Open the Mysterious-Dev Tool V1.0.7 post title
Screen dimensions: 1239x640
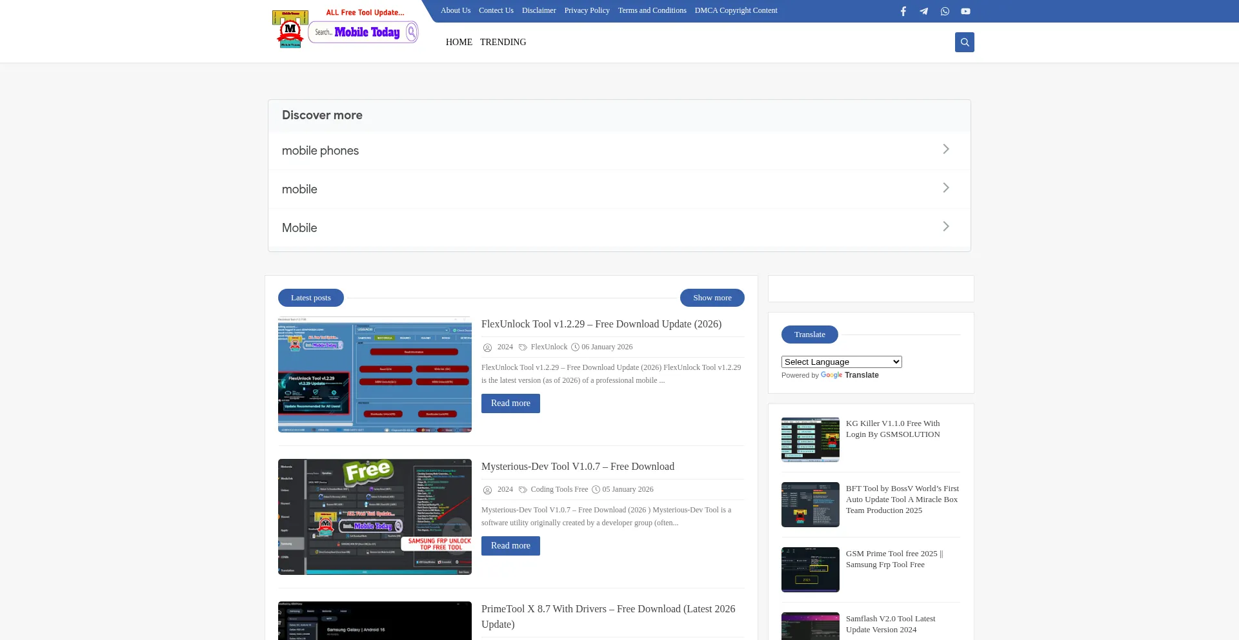[578, 466]
